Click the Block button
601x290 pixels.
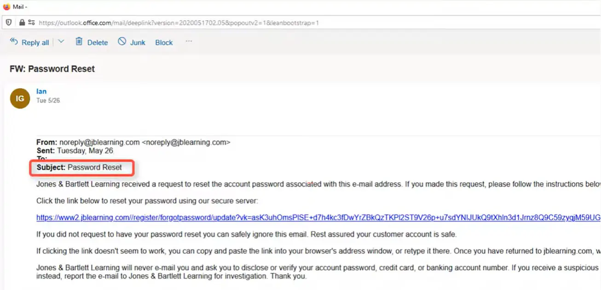pos(163,42)
